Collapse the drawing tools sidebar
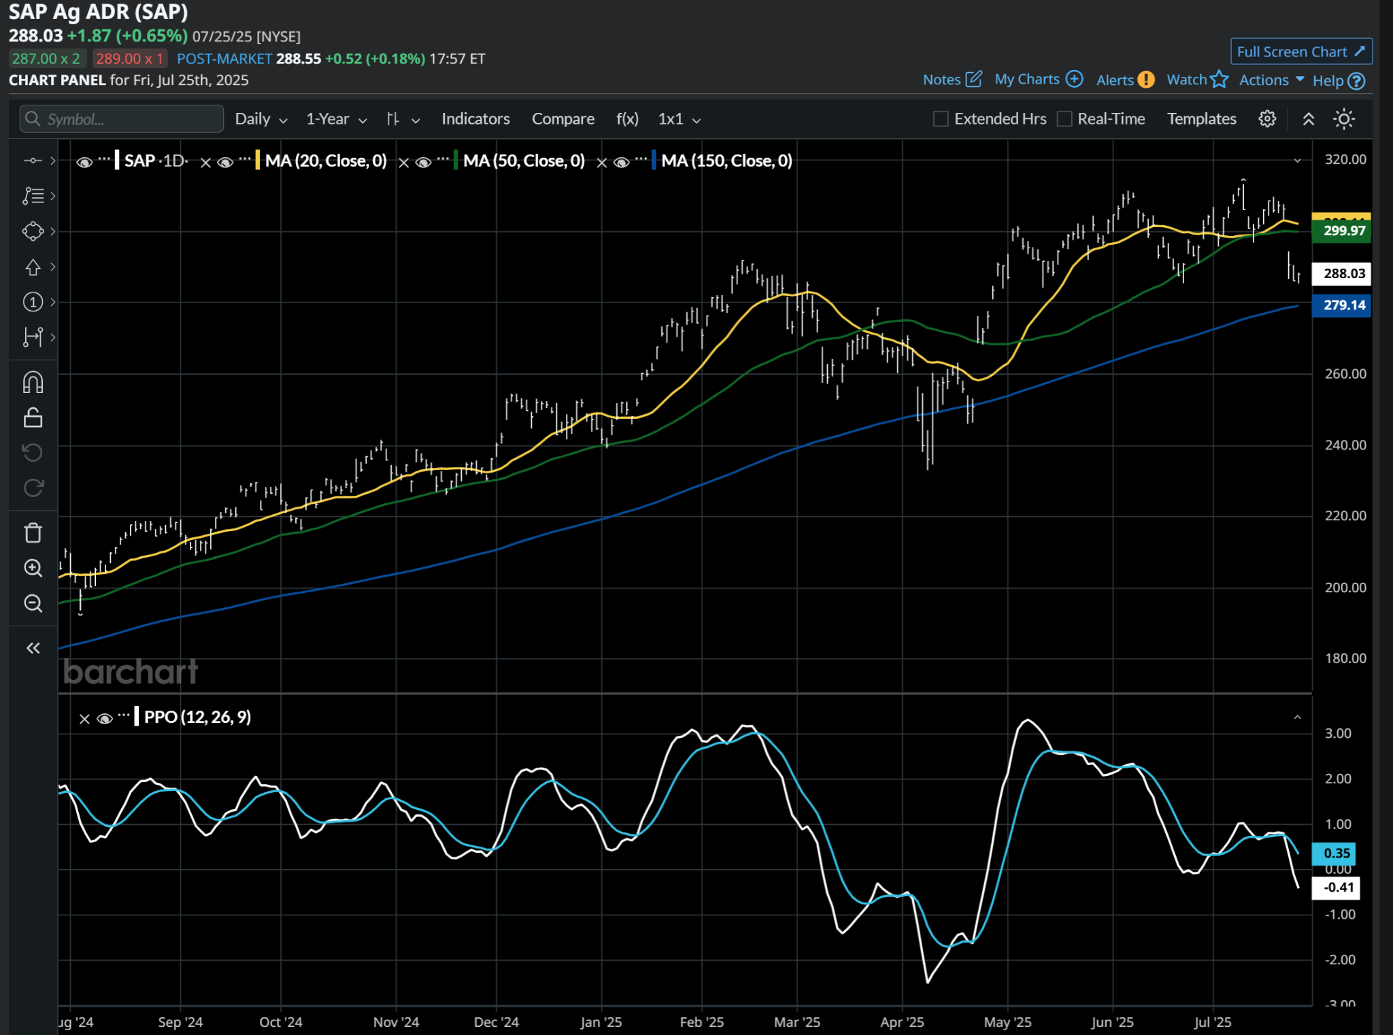 pos(33,648)
